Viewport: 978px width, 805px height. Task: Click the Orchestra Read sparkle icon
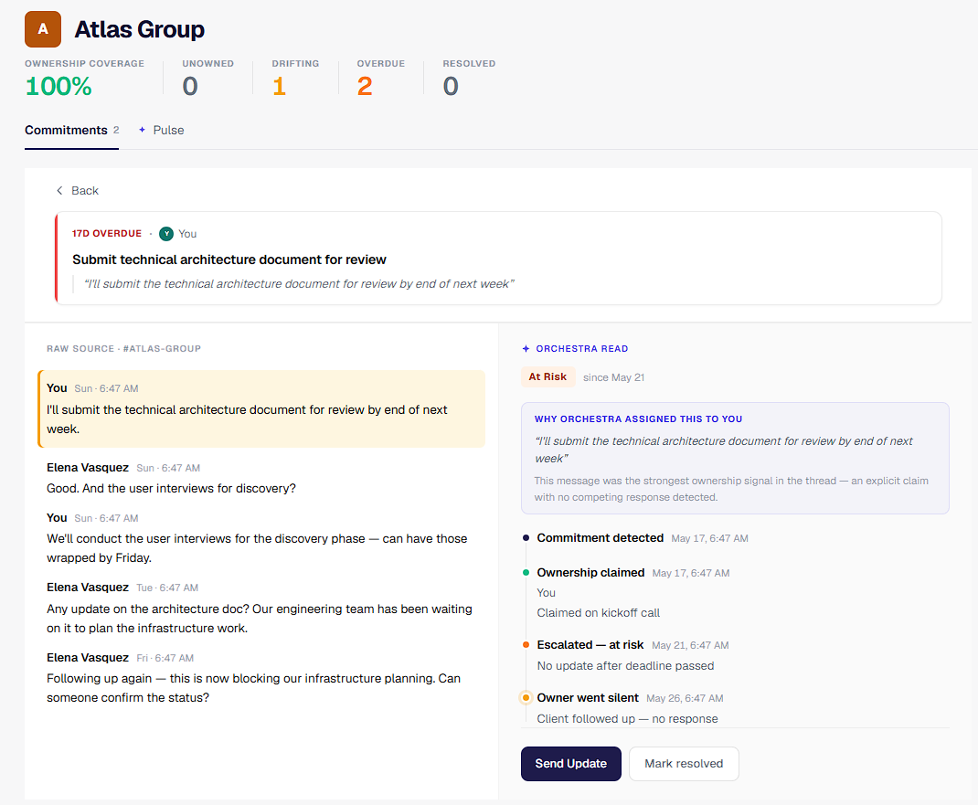click(x=526, y=348)
